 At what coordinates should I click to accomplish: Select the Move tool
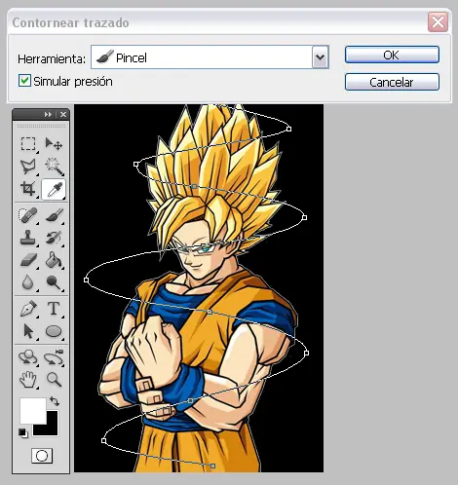[x=54, y=144]
